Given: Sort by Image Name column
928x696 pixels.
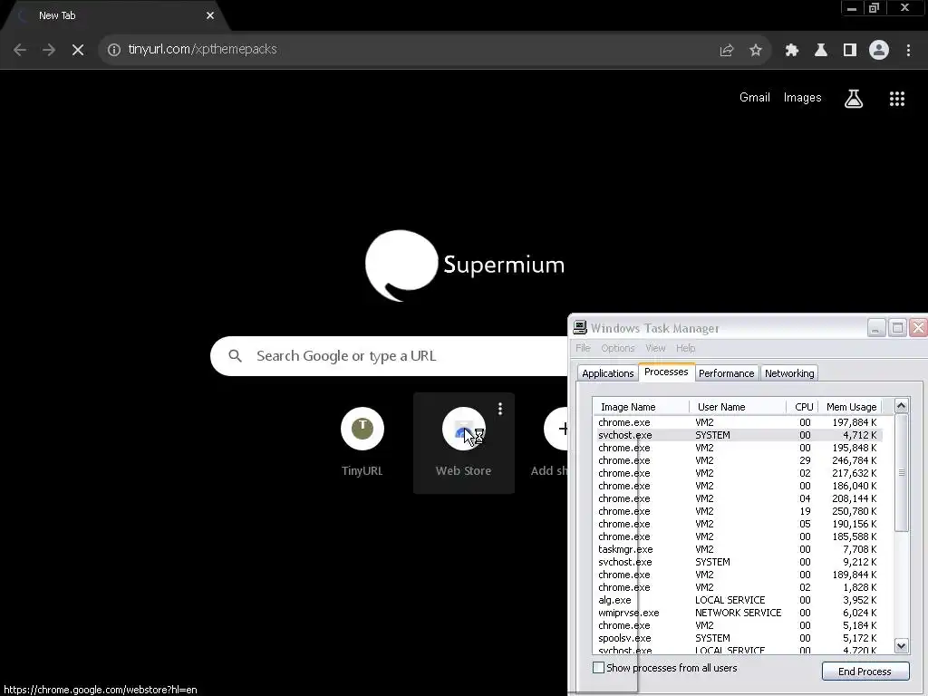Looking at the screenshot, I should tap(641, 407).
